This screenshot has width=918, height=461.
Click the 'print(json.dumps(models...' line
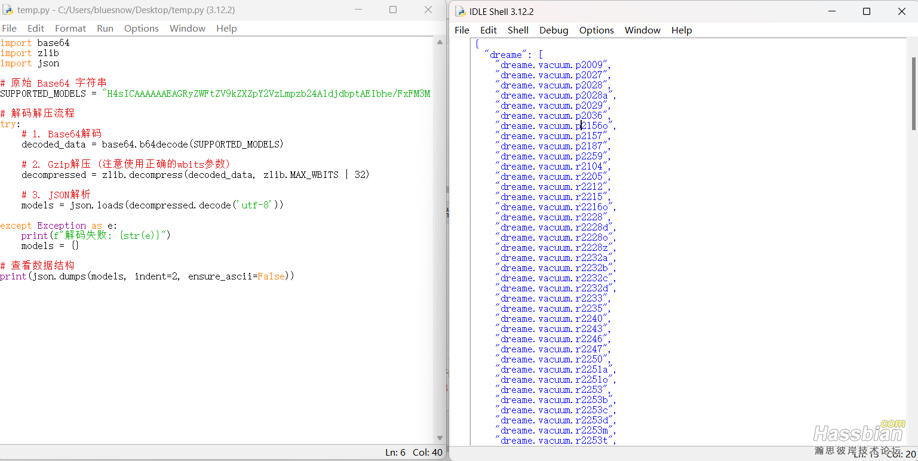point(147,276)
